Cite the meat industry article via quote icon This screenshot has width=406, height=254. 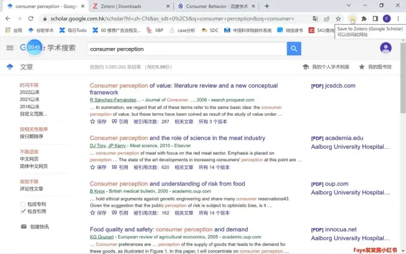coord(114,167)
